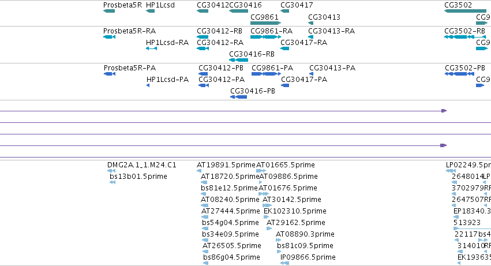491x266 pixels.
Task: Click protein CG30413-PA
Action: click(x=332, y=68)
